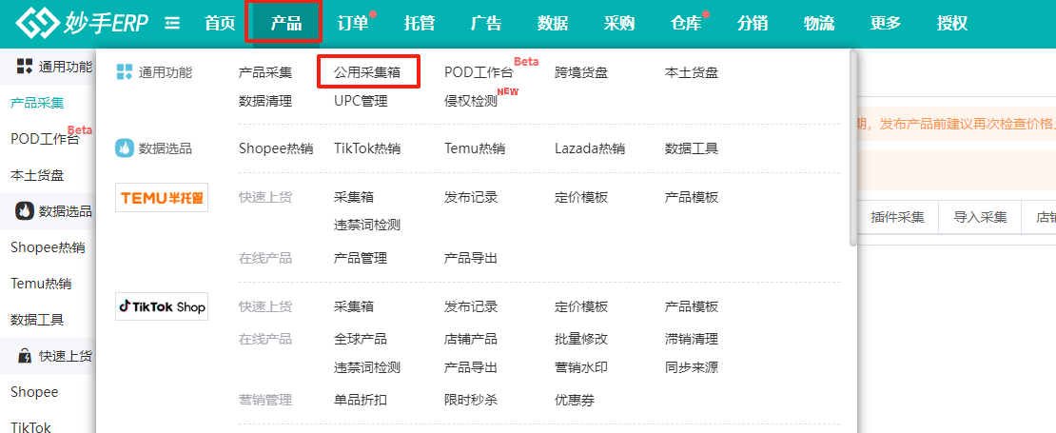Click the TEMU半托管 platform logo
Image resolution: width=1056 pixels, height=433 pixels.
[161, 197]
